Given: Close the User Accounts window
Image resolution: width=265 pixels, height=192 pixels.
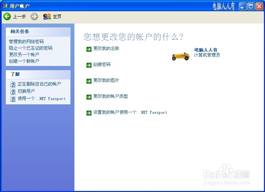Looking at the screenshot, I should [x=259, y=7].
